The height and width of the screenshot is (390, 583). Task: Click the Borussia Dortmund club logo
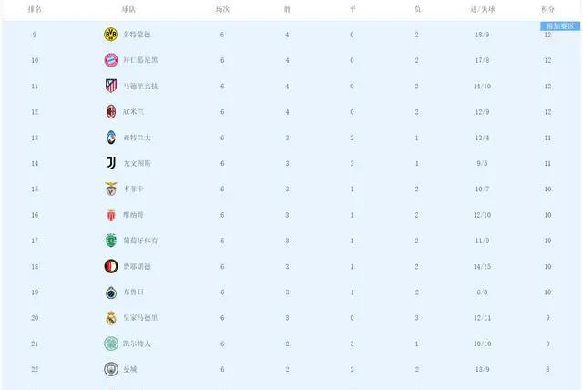point(111,35)
